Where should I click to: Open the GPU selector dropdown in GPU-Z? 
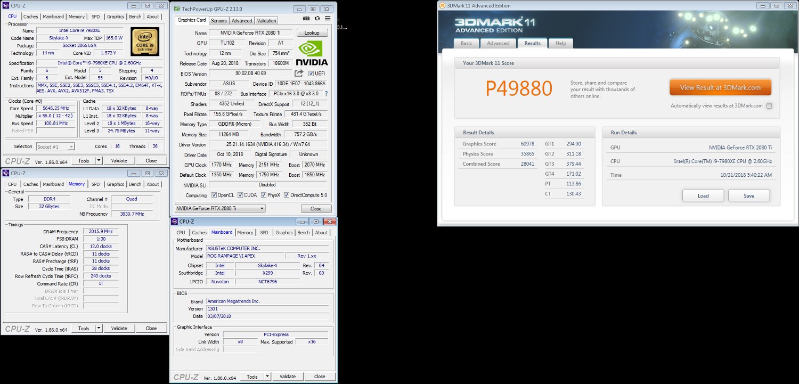(x=219, y=208)
